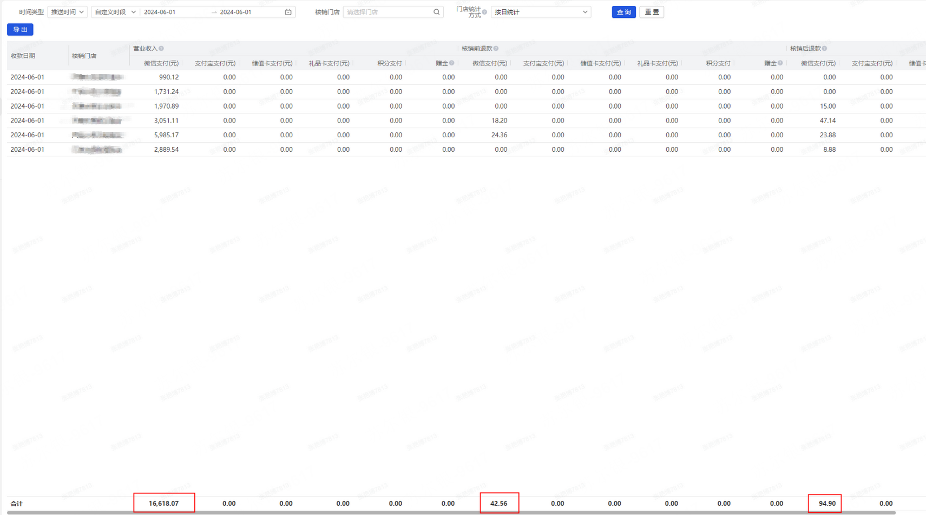Click the help icon beside 门店统计方式
This screenshot has width=926, height=515.
coord(484,12)
